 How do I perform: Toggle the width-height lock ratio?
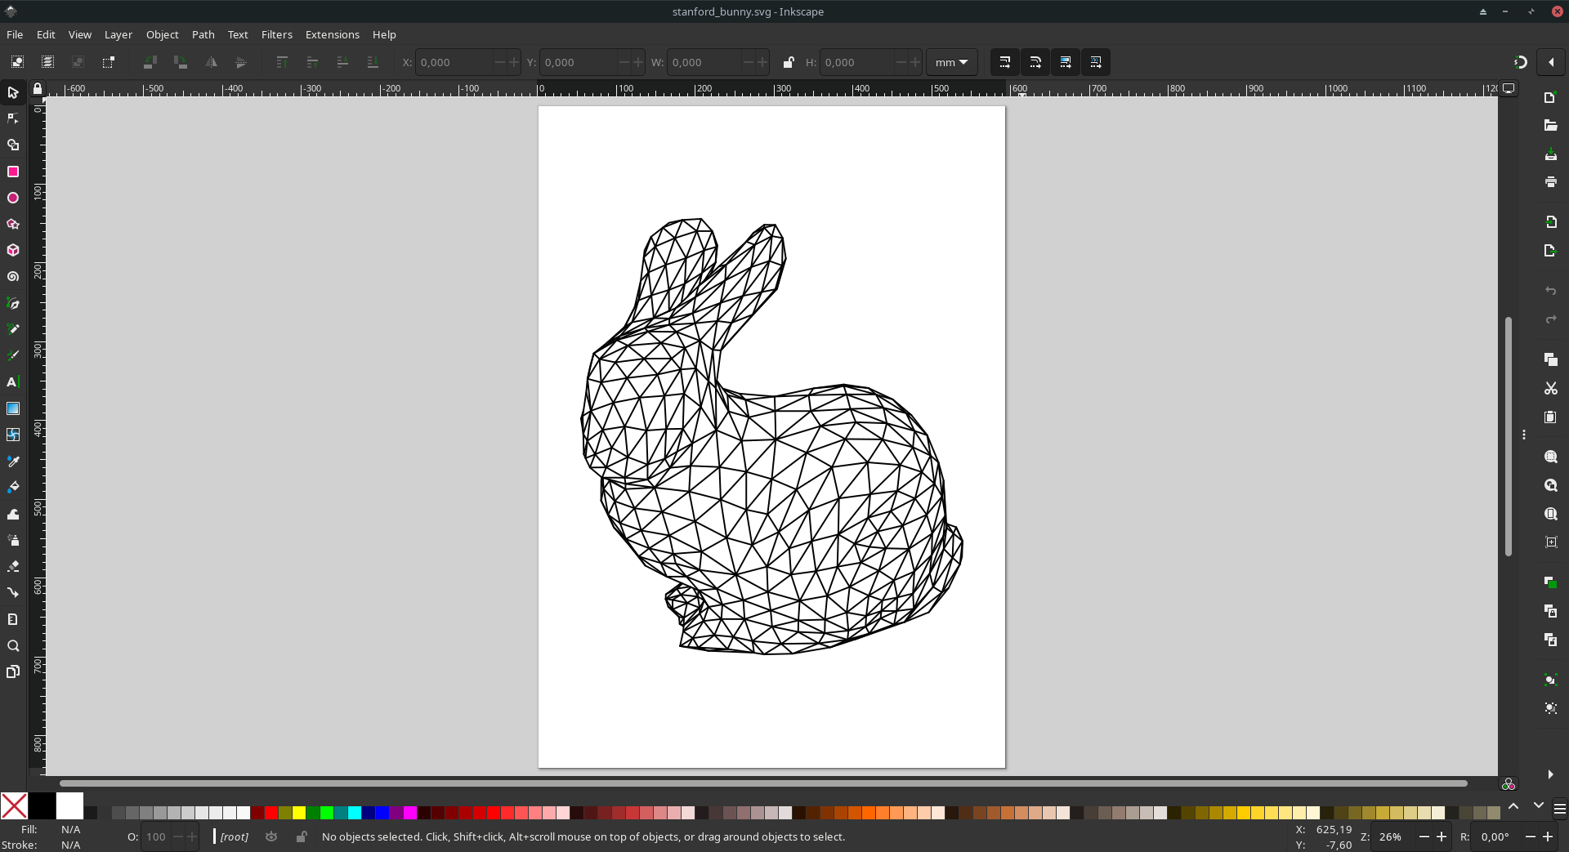click(788, 62)
